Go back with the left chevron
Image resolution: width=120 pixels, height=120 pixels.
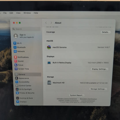click(46, 23)
